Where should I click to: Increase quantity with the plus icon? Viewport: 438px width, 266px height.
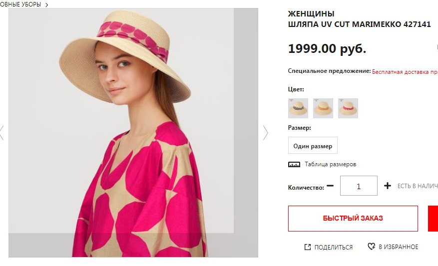(x=388, y=186)
